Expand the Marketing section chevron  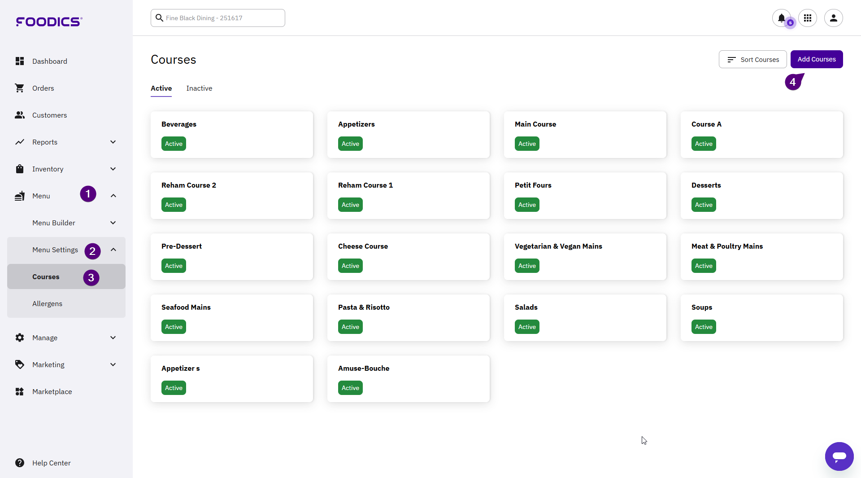click(113, 364)
